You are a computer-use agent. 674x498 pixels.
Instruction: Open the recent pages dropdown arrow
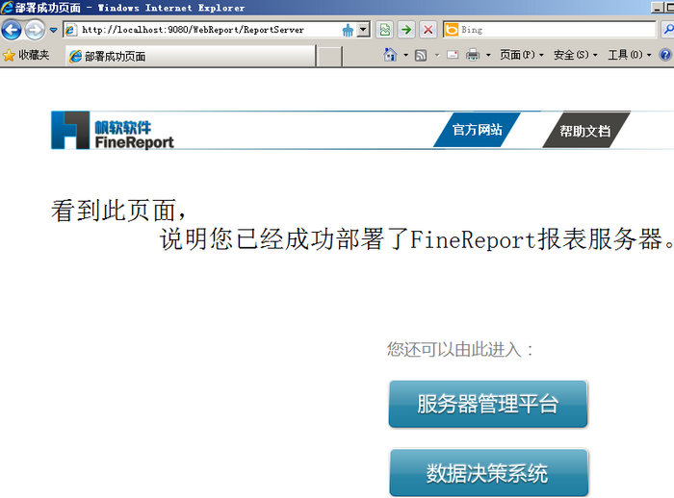pyautogui.click(x=53, y=30)
